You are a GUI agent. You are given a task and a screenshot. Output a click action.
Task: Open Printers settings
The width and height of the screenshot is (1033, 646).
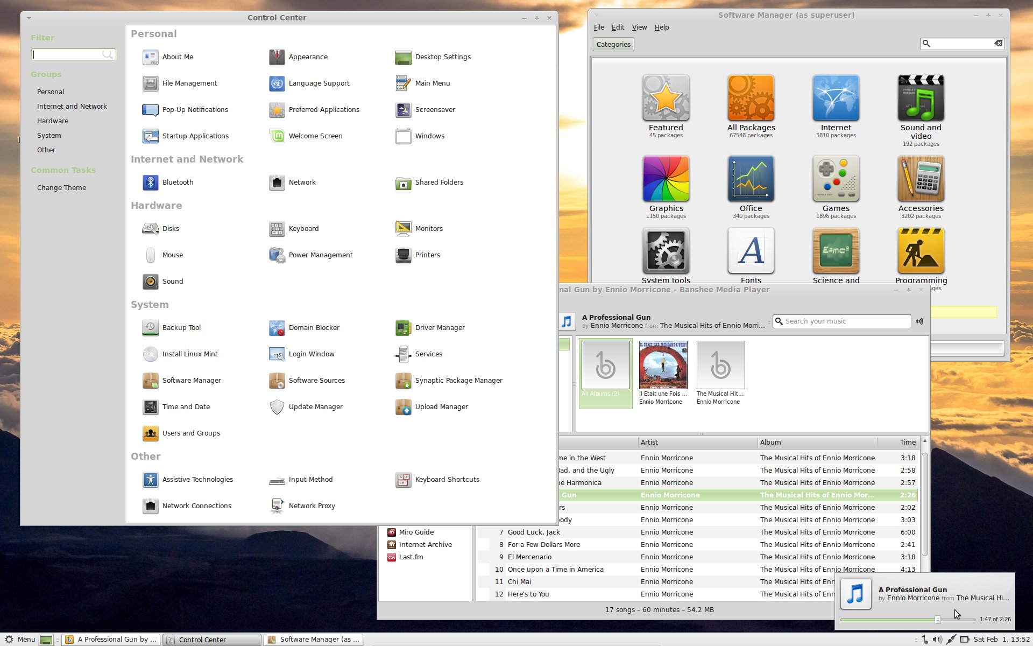coord(418,255)
